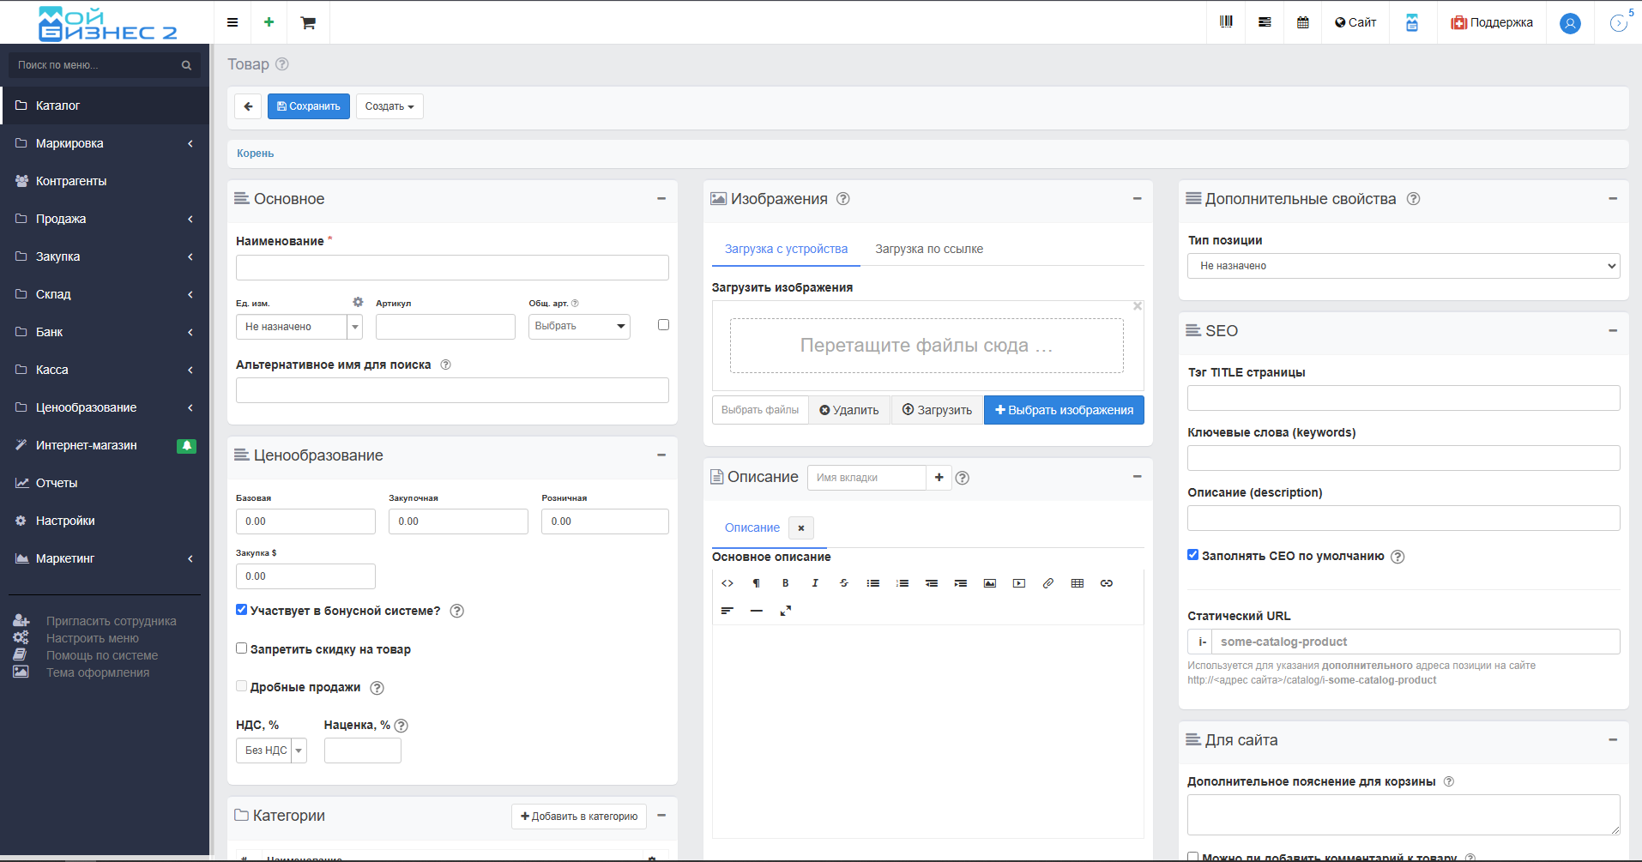Screen dimensions: 1642x862
Task: Open the barcode icon in top bar
Action: [1226, 21]
